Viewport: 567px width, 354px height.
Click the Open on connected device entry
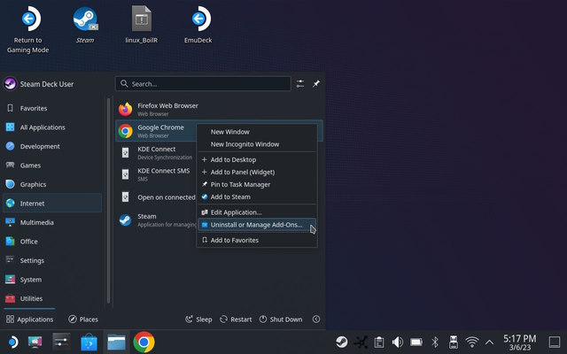[156, 197]
